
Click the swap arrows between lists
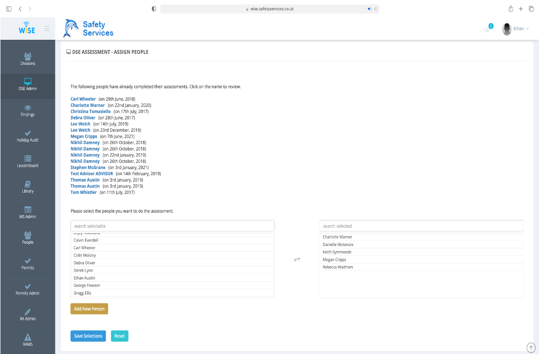[297, 259]
